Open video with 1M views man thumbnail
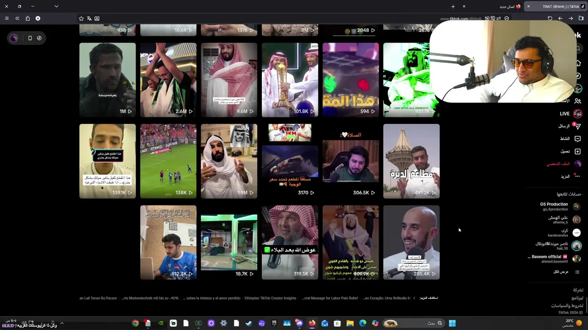 [x=107, y=80]
